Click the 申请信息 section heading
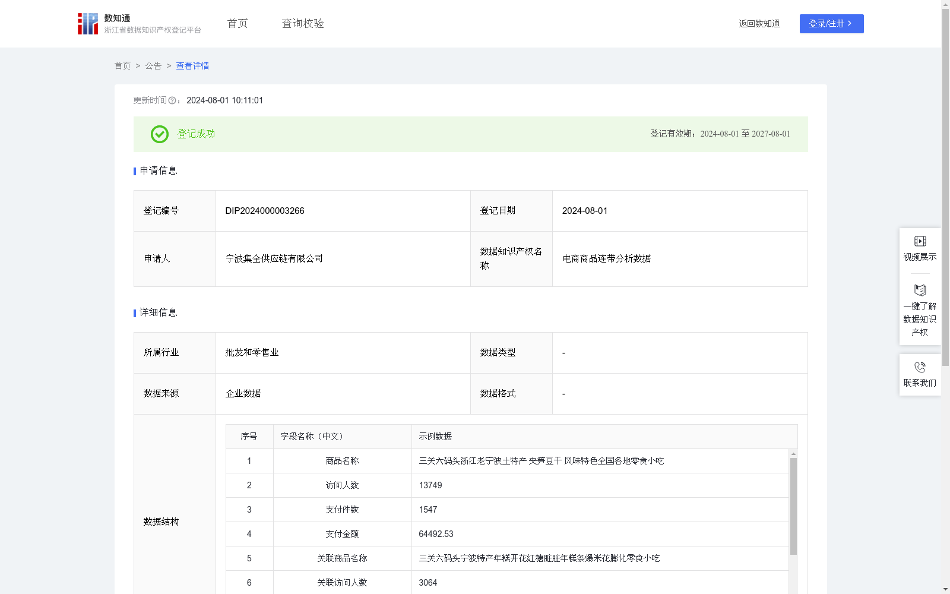 (159, 171)
